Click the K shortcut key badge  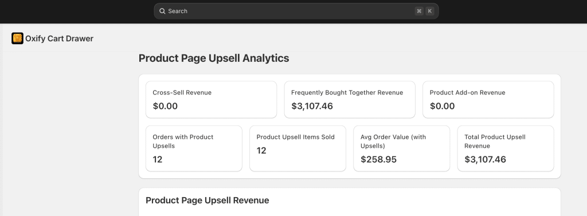(x=430, y=11)
